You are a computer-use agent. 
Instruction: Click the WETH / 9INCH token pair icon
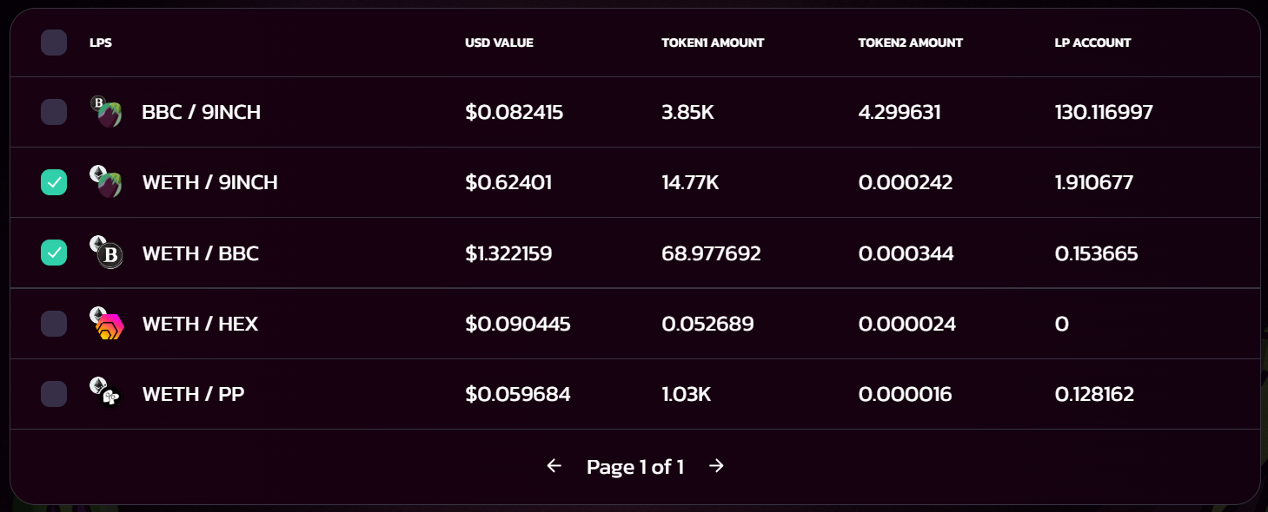click(x=106, y=182)
